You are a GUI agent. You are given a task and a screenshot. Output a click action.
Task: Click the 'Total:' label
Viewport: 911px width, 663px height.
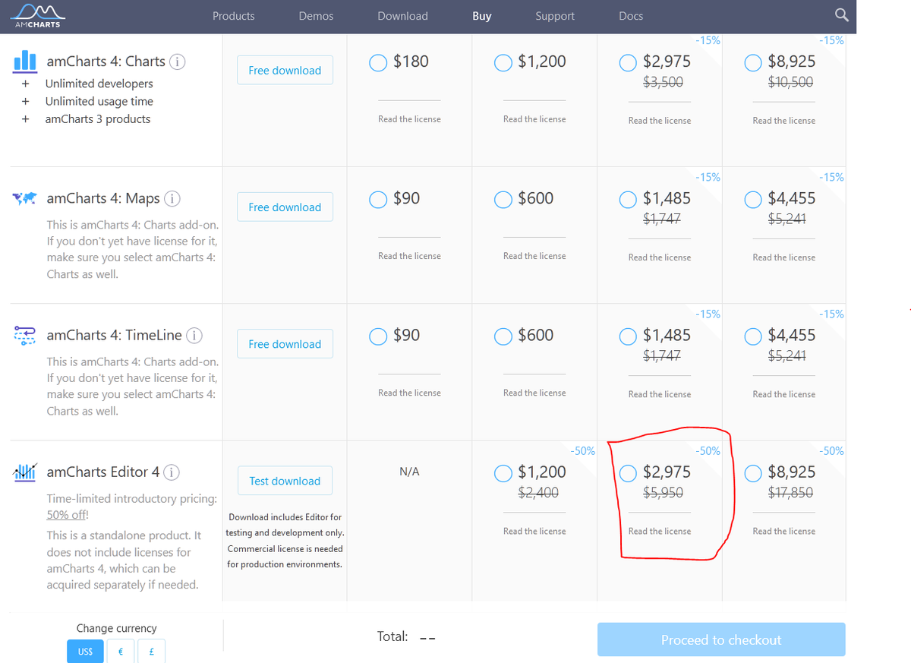click(x=392, y=636)
